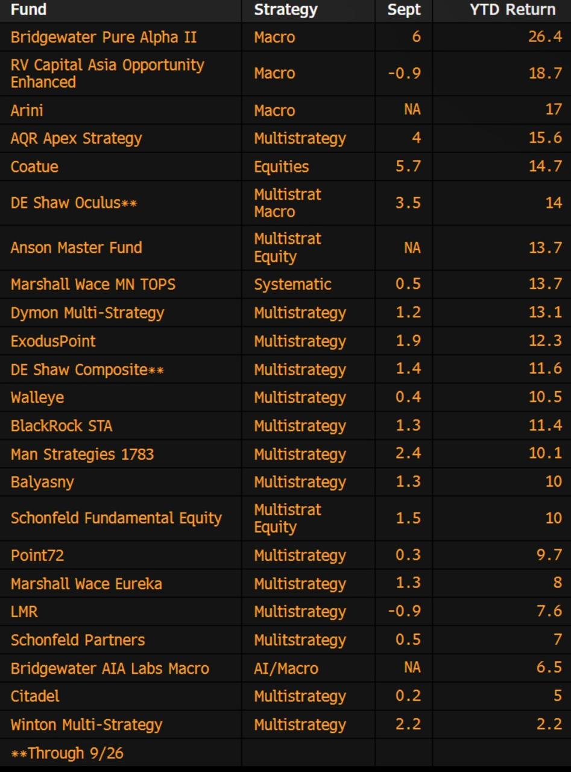Click Sept value 6 for Bridgewater Pure Alpha
This screenshot has height=772, width=571.
click(416, 37)
